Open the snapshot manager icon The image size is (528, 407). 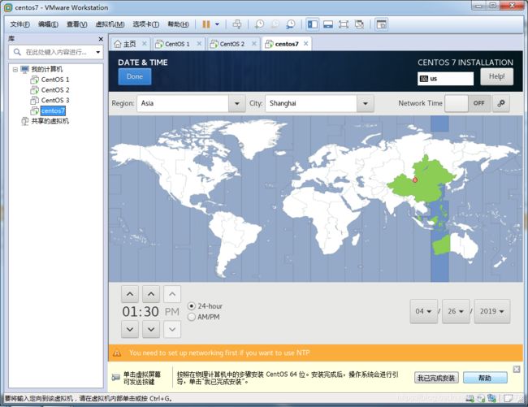290,24
